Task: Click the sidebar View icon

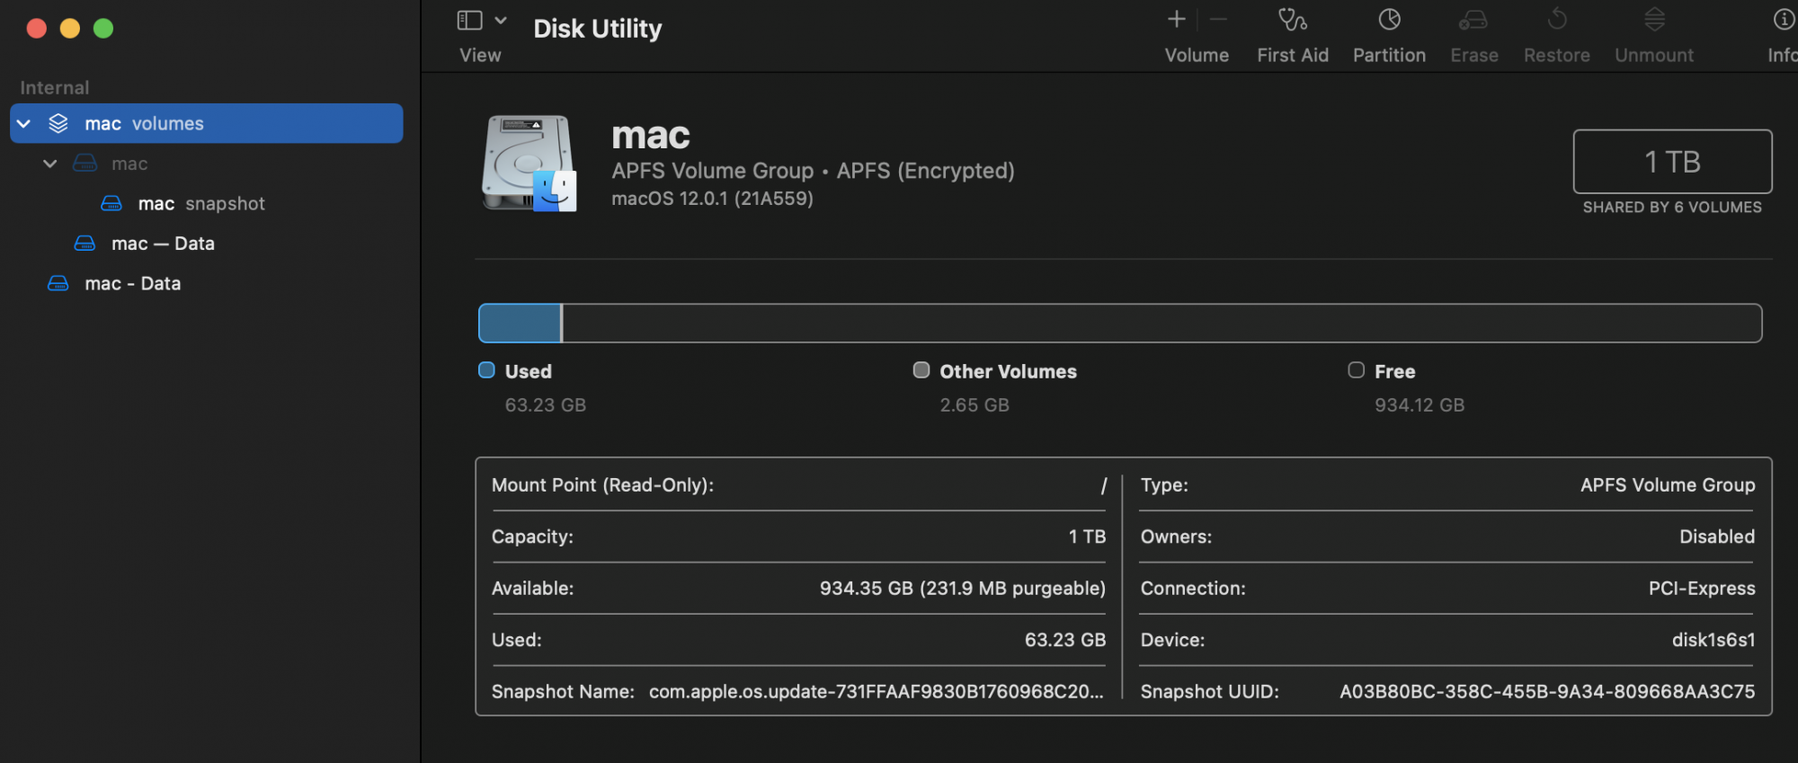Action: click(x=470, y=20)
